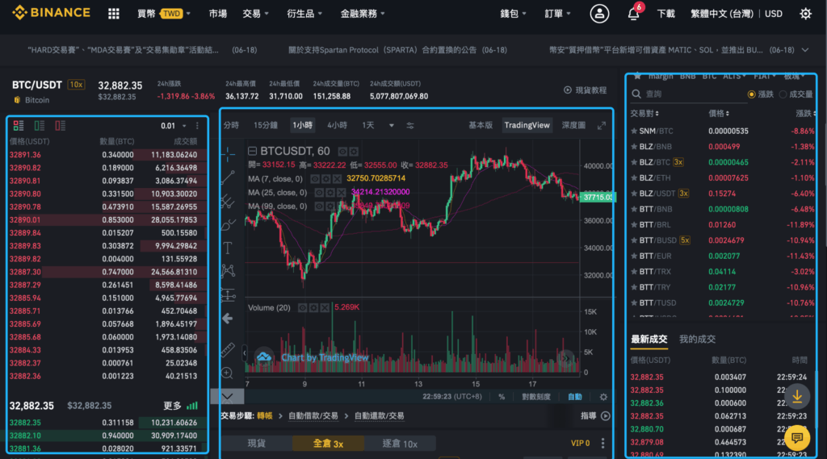Image resolution: width=827 pixels, height=459 pixels.
Task: Open the ALTS market dropdown
Action: (x=734, y=77)
